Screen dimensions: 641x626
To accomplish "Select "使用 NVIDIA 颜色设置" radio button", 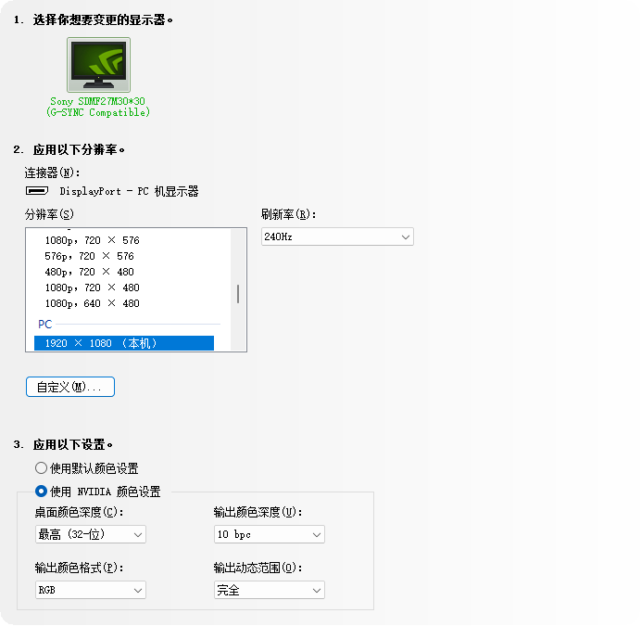I will coord(41,491).
